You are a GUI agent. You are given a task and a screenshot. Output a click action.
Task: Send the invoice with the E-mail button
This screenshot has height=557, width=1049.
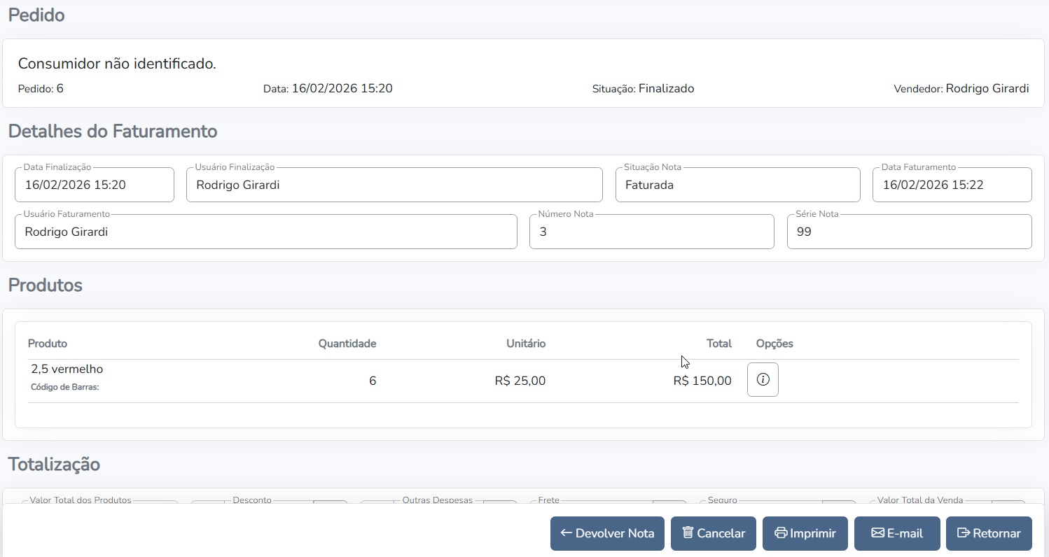[896, 533]
